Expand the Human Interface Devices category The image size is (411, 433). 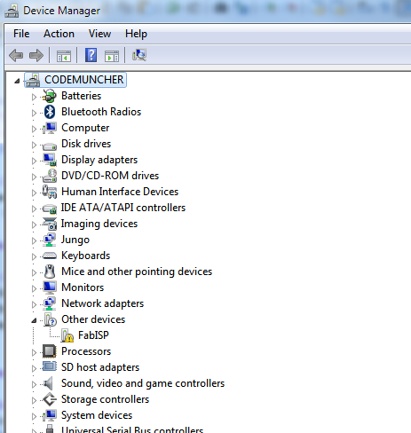tap(34, 193)
